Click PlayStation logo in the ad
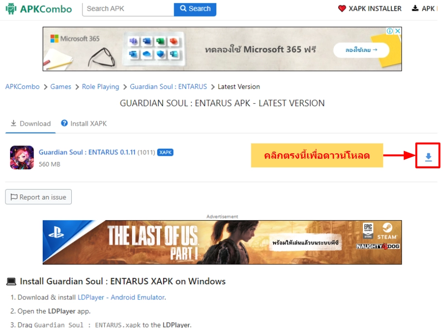Image resolution: width=443 pixels, height=328 pixels. 56,233
